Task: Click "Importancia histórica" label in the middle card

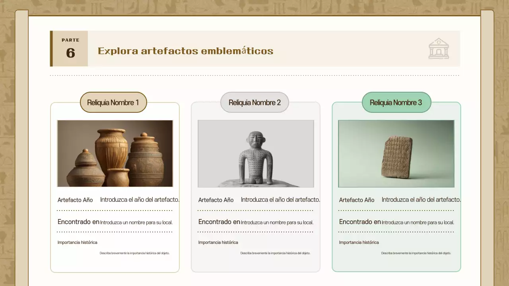Action: (x=218, y=242)
